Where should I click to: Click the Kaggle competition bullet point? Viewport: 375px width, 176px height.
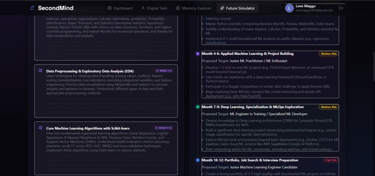(268, 86)
